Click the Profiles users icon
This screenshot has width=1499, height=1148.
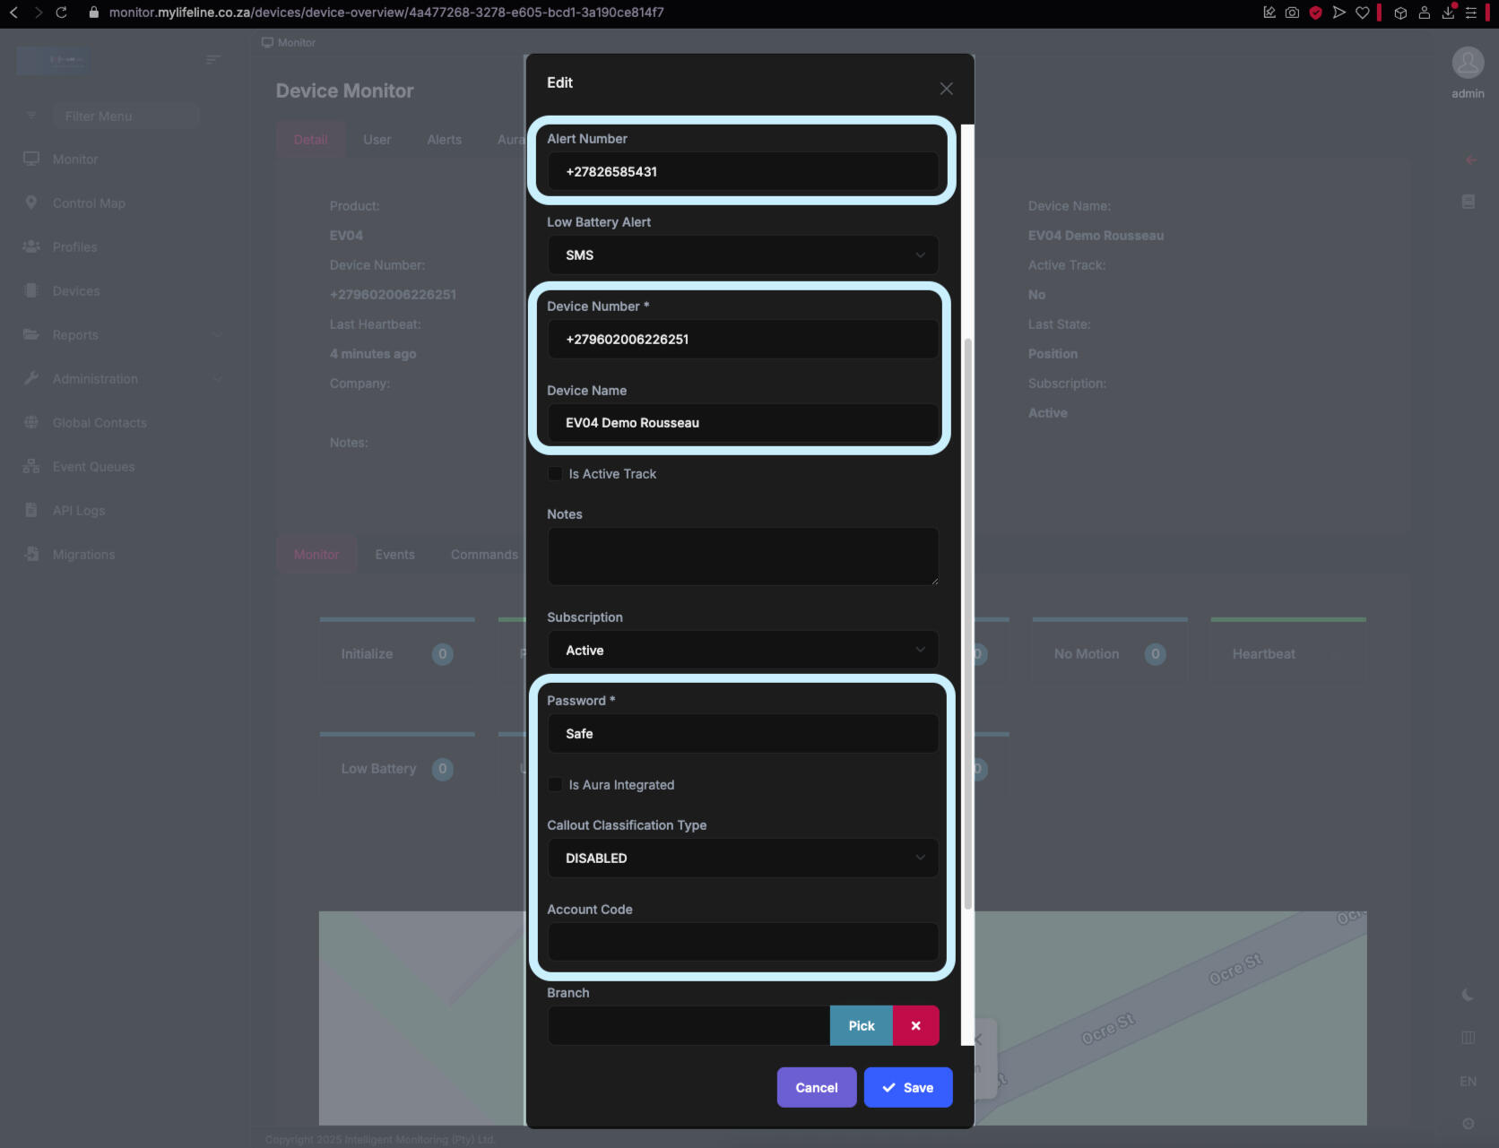click(x=31, y=246)
